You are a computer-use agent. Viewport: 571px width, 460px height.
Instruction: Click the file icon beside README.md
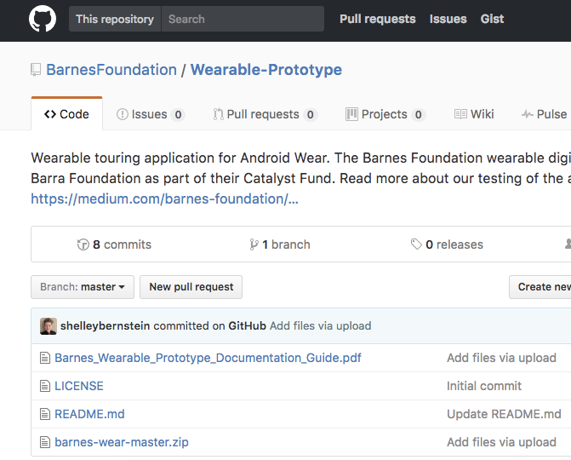46,414
